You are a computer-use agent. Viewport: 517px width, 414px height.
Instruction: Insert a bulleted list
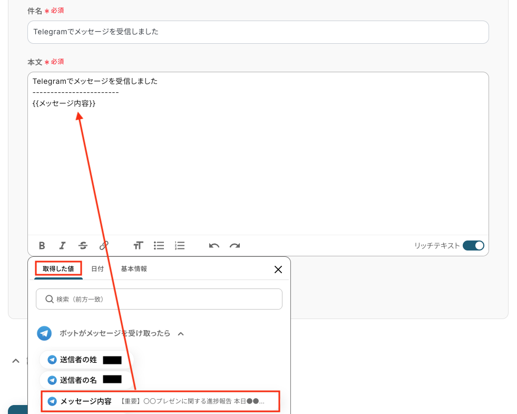pyautogui.click(x=159, y=245)
